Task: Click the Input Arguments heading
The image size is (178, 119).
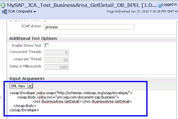Action: [x=27, y=79]
